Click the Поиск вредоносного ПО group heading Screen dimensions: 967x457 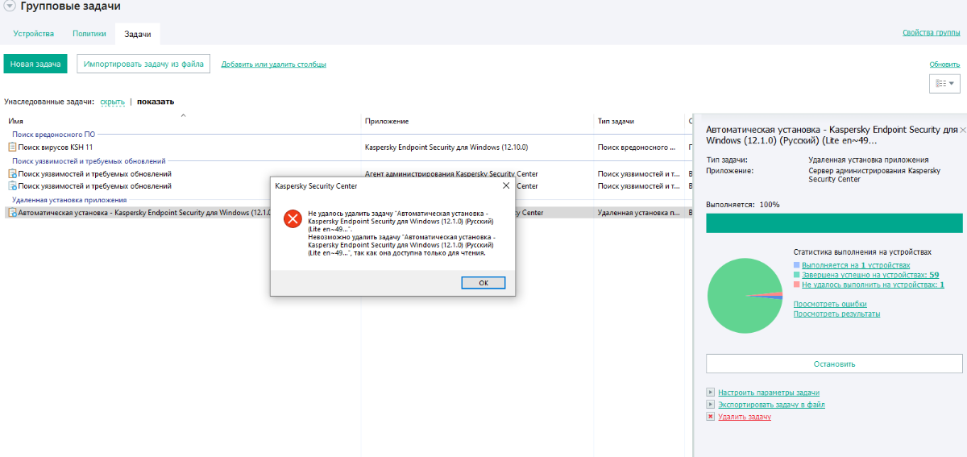[54, 135]
